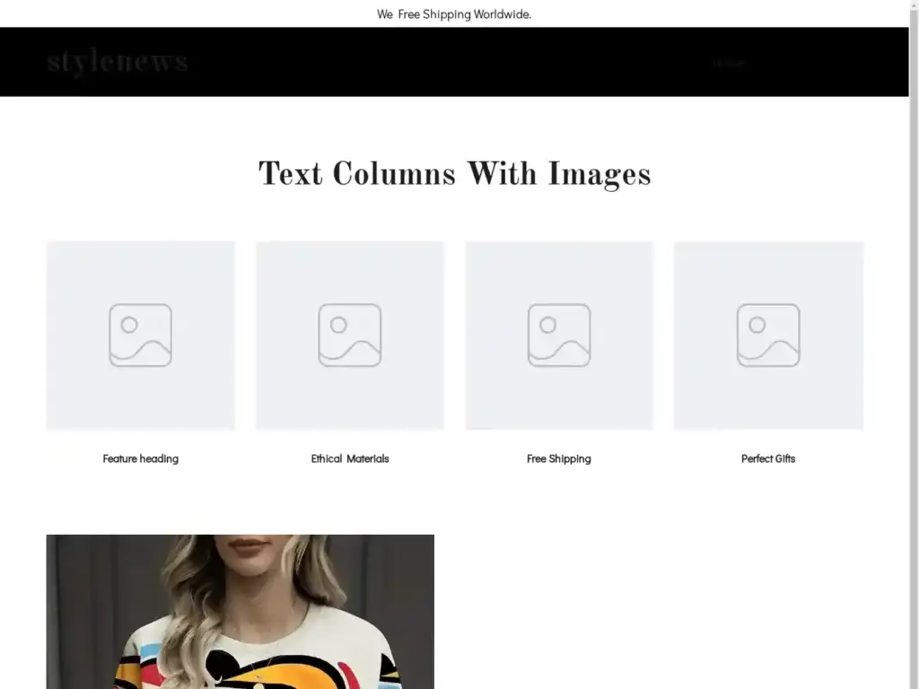Click the Perfect Gifts caption label
The height and width of the screenshot is (689, 919).
(768, 458)
